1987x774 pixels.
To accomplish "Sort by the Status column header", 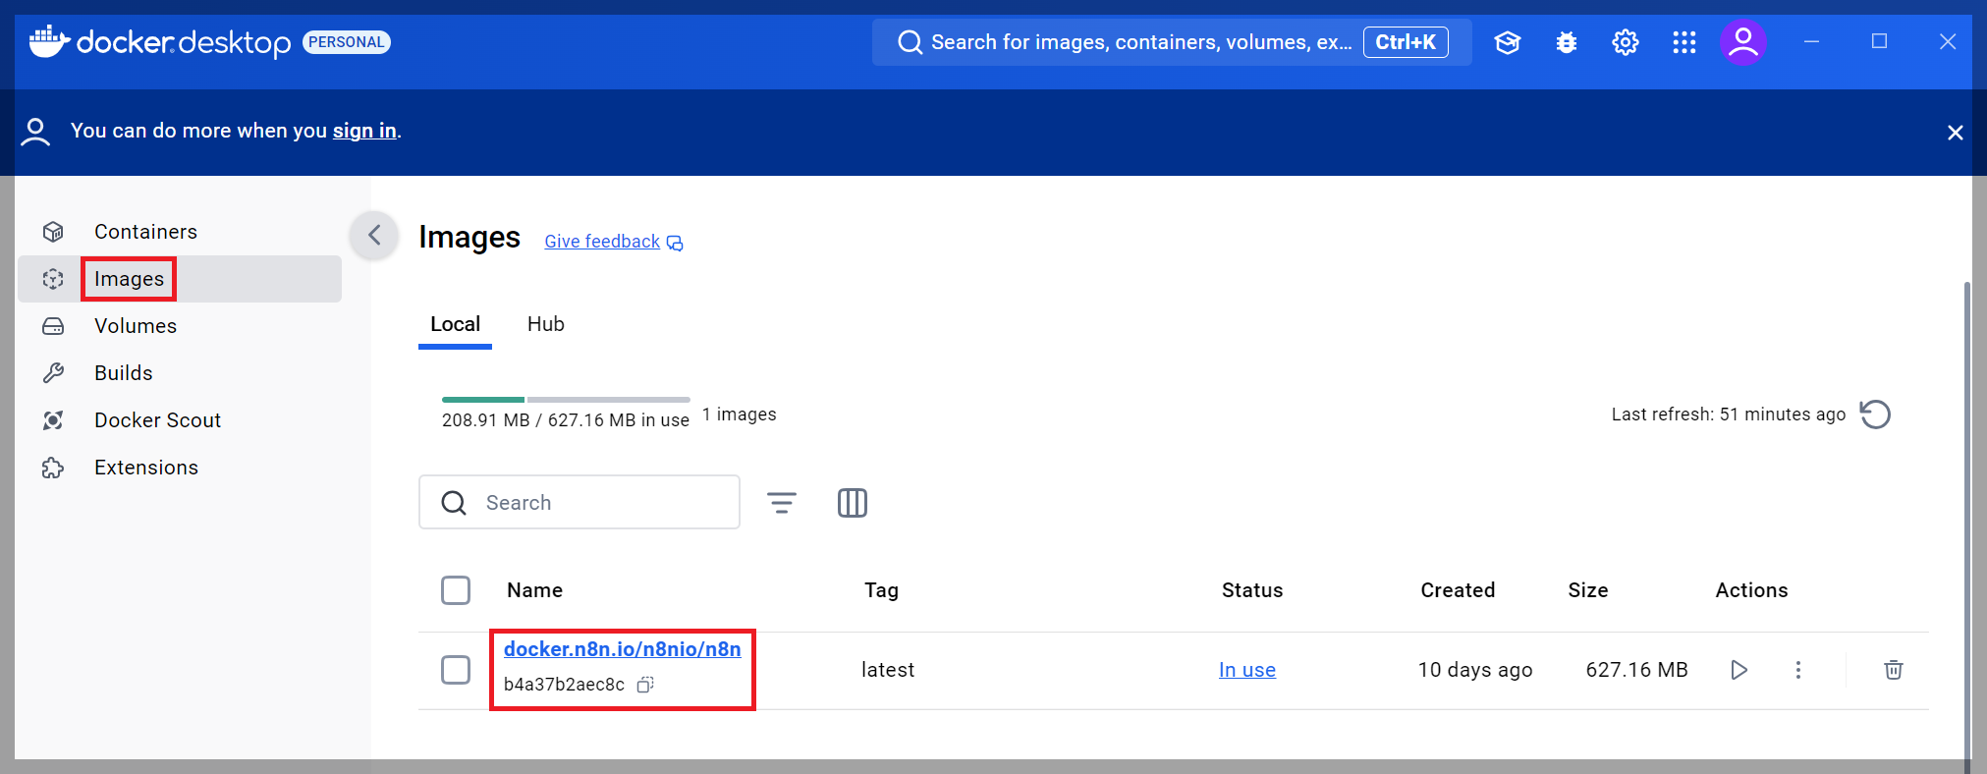I will tap(1252, 590).
